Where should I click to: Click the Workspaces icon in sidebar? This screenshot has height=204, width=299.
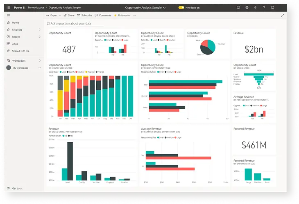[x=8, y=61]
